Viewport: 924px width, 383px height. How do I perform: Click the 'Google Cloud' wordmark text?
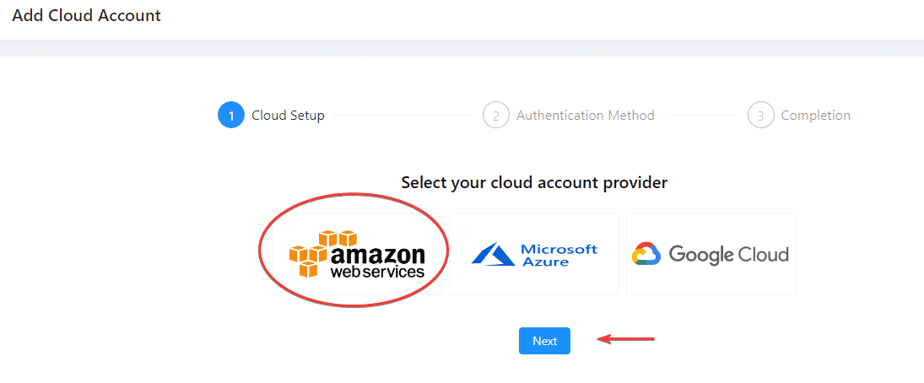pyautogui.click(x=728, y=255)
